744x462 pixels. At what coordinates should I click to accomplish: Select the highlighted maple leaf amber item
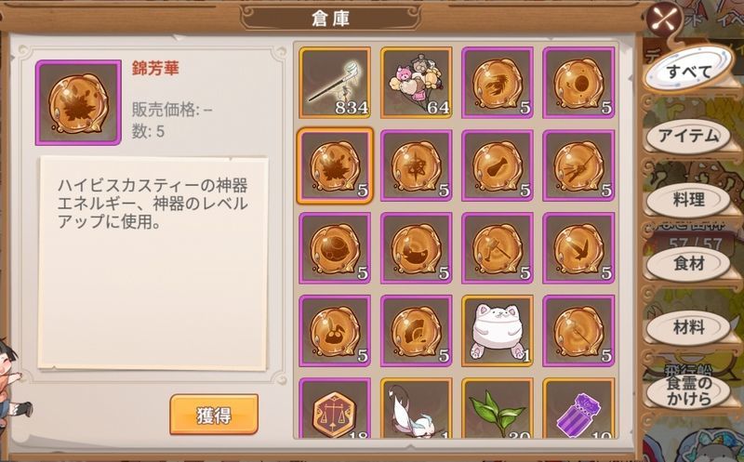[335, 165]
